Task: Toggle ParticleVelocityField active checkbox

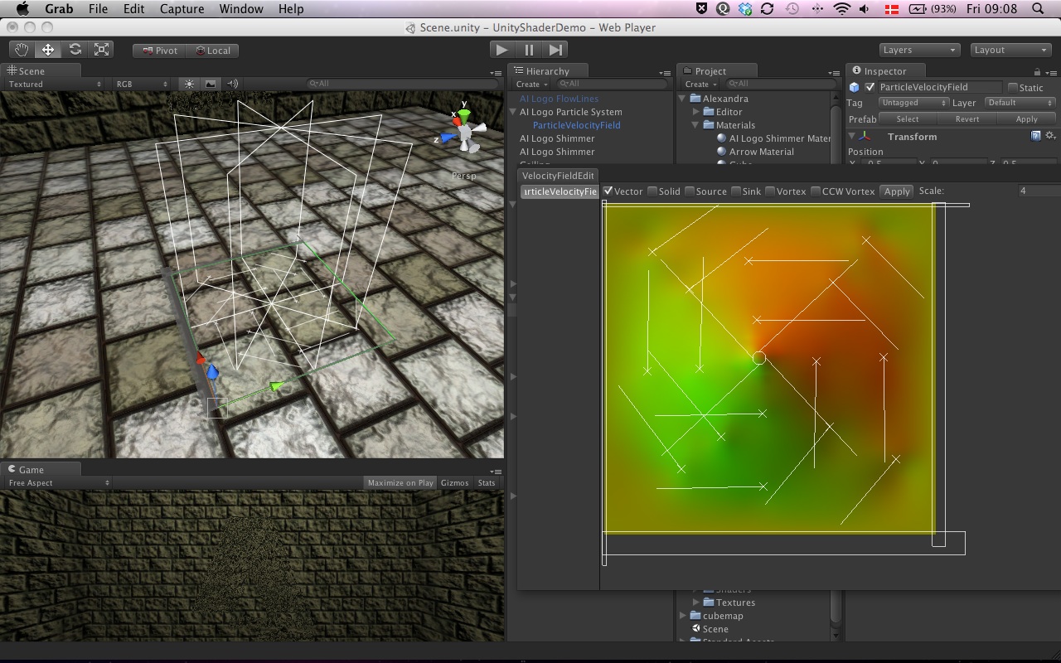Action: pyautogui.click(x=870, y=87)
